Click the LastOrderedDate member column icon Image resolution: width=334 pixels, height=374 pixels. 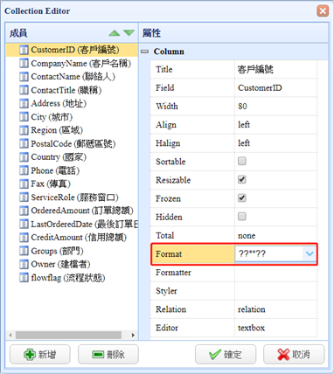pyautogui.click(x=24, y=224)
